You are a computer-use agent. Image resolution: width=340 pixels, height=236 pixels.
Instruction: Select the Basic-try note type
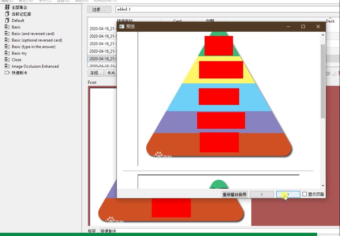click(x=19, y=53)
